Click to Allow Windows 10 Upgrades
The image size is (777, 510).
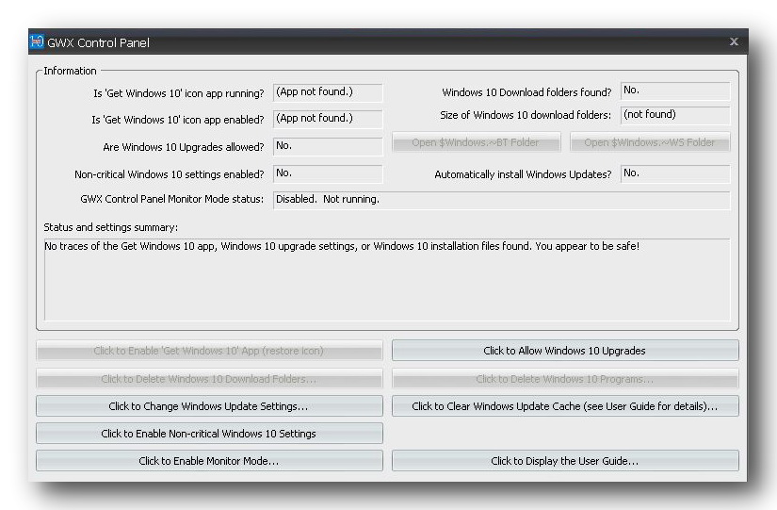click(x=565, y=351)
